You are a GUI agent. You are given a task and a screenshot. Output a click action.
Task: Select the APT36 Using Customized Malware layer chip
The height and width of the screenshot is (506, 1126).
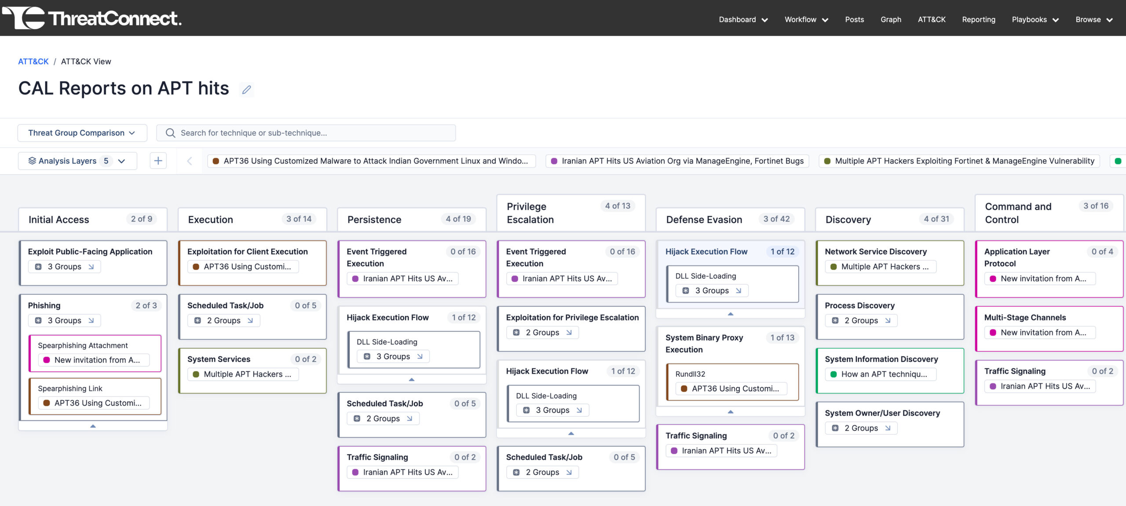[371, 161]
